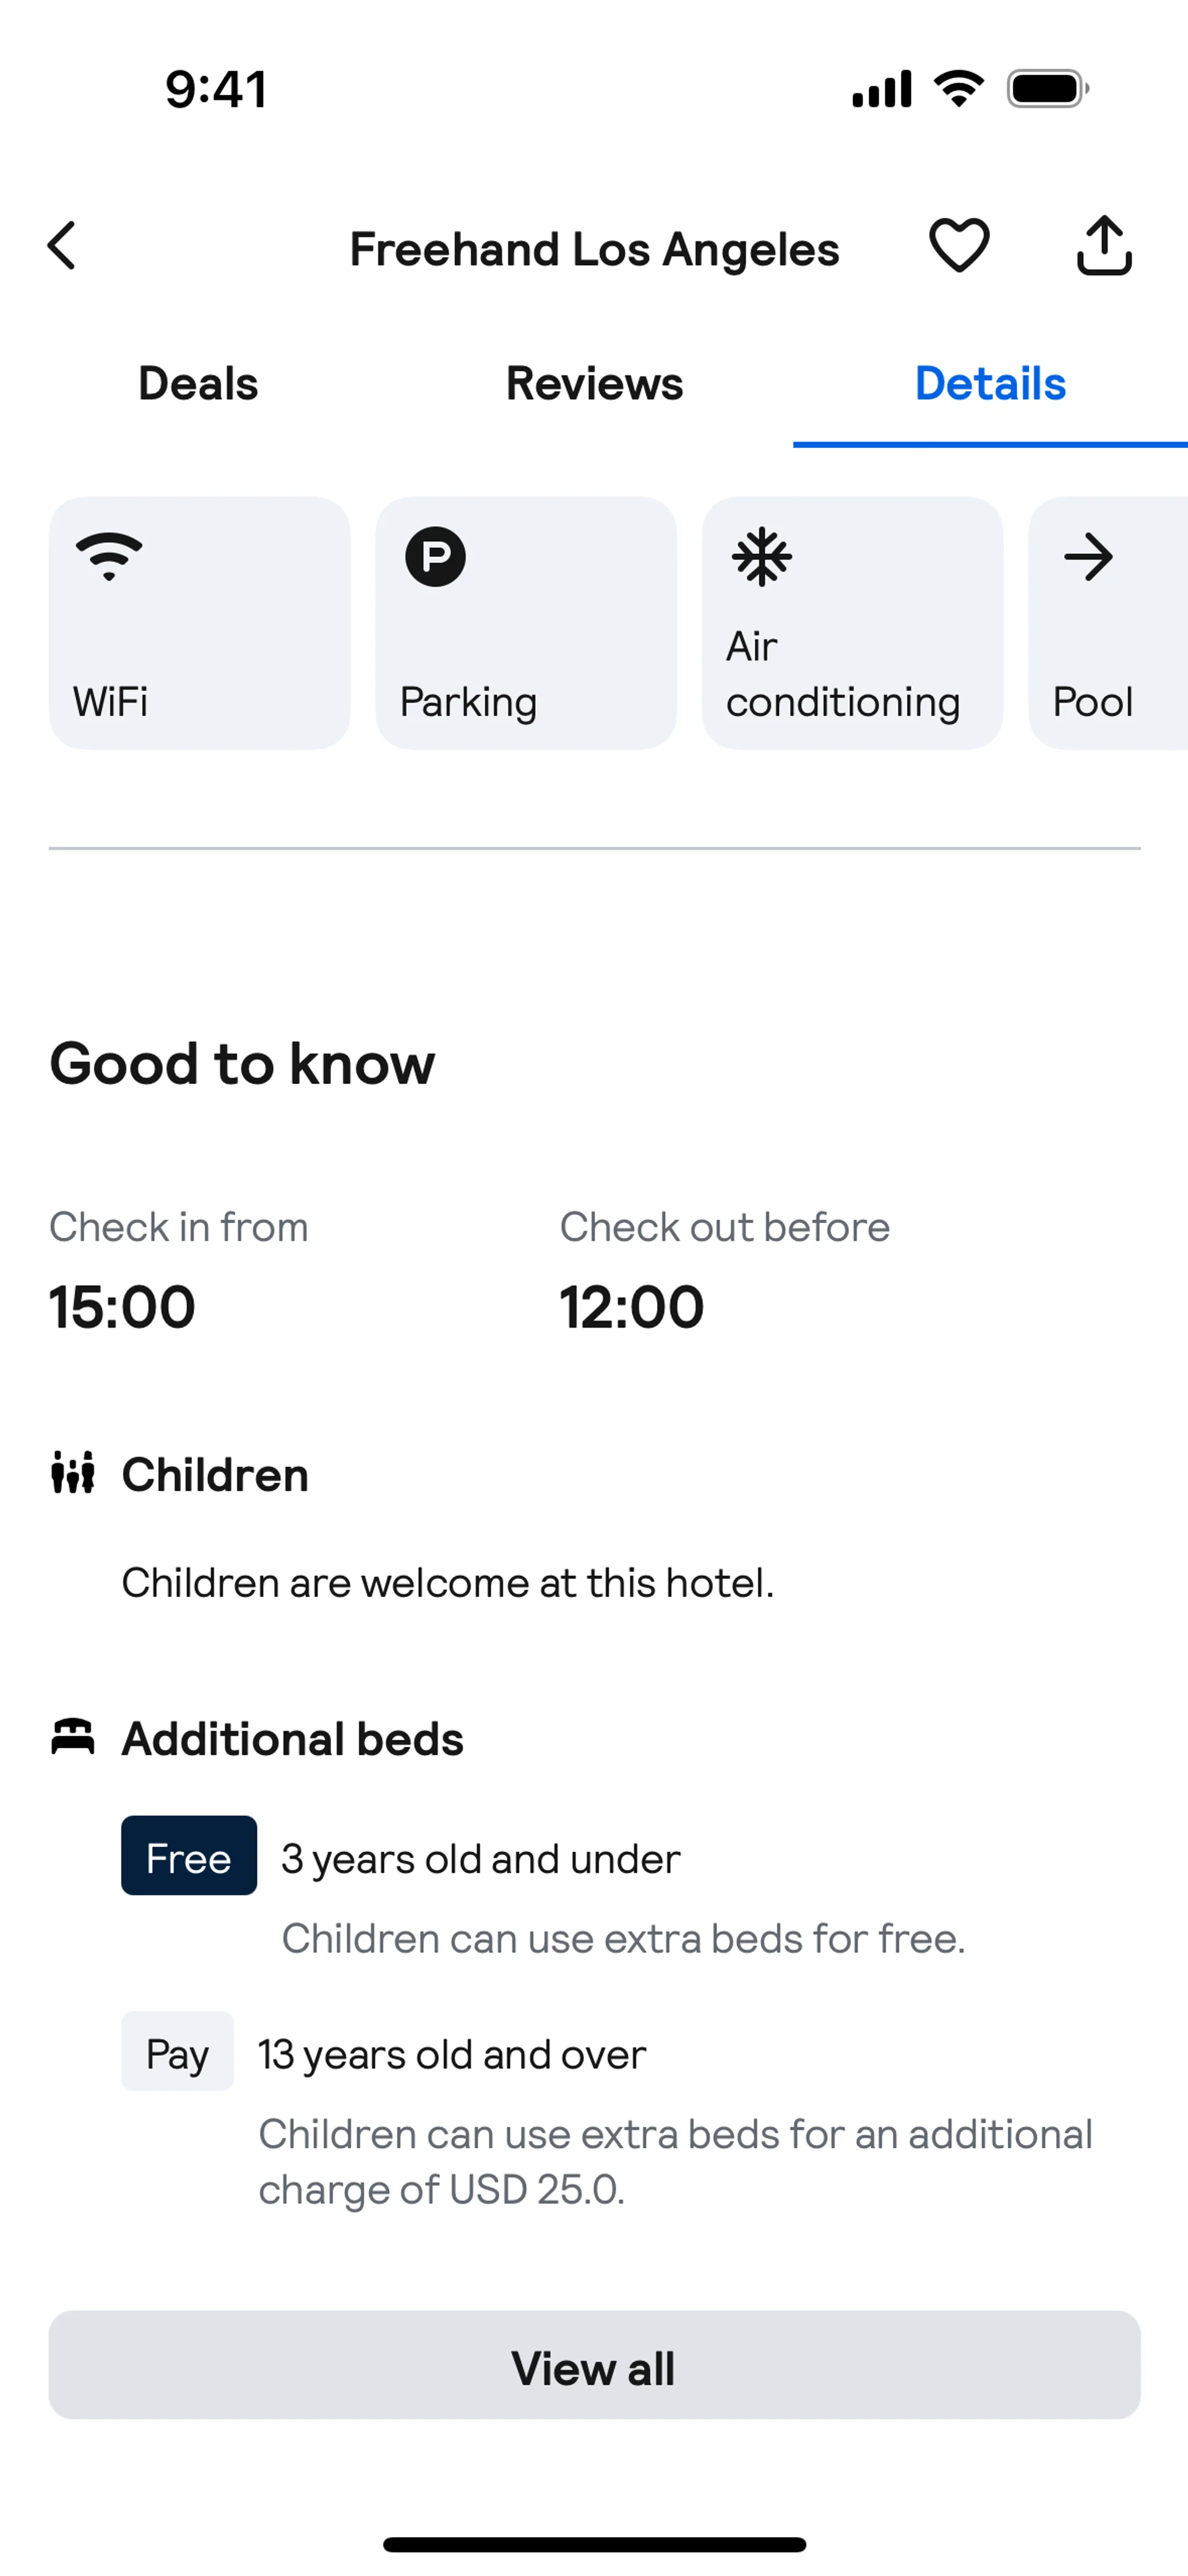The height and width of the screenshot is (2576, 1188).
Task: Open the Reviews tab
Action: click(x=594, y=384)
